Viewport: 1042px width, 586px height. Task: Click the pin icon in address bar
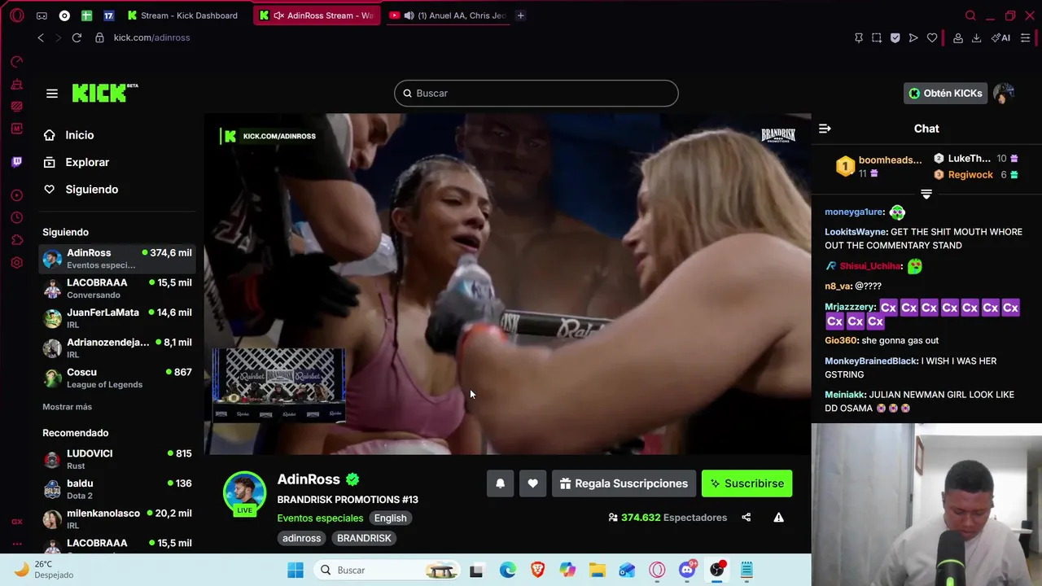click(858, 37)
